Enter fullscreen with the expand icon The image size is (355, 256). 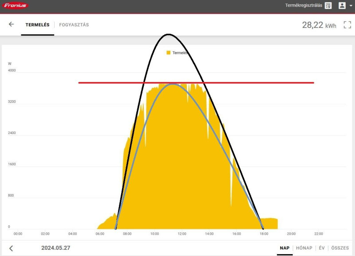pos(347,25)
